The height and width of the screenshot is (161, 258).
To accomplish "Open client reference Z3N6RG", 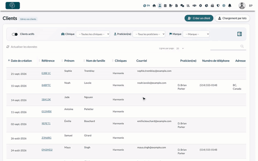I will [x=46, y=138].
